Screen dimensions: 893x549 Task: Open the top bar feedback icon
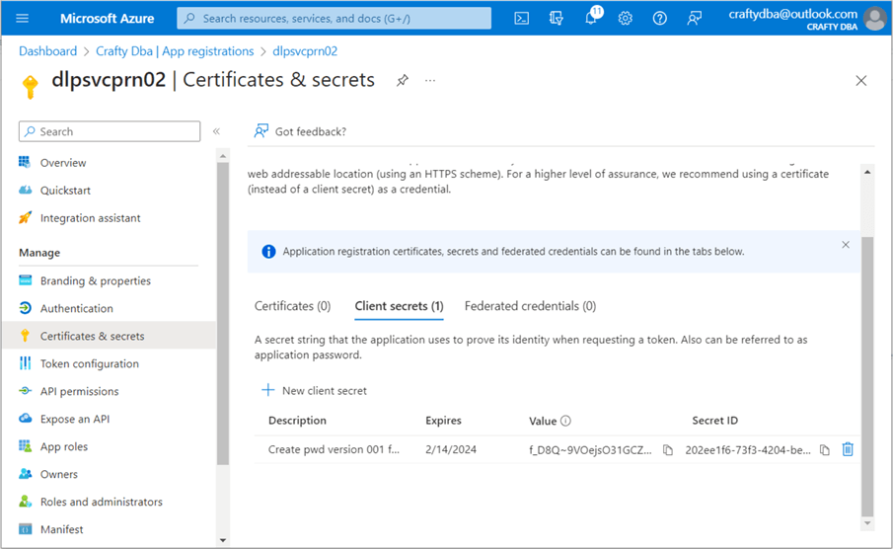tap(694, 18)
